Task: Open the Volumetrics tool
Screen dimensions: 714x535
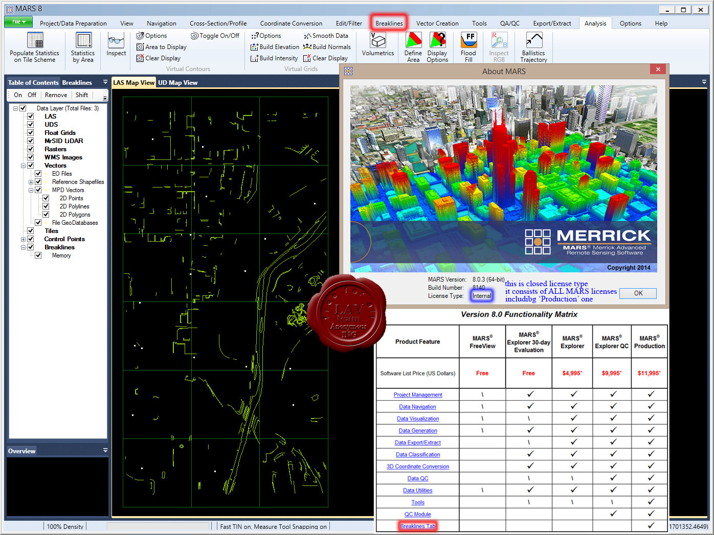Action: click(x=378, y=44)
